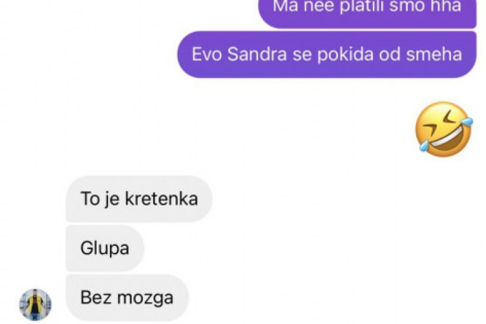Click the word 'Sandra' in purple message
Image resolution: width=486 pixels, height=324 pixels.
coord(257,54)
